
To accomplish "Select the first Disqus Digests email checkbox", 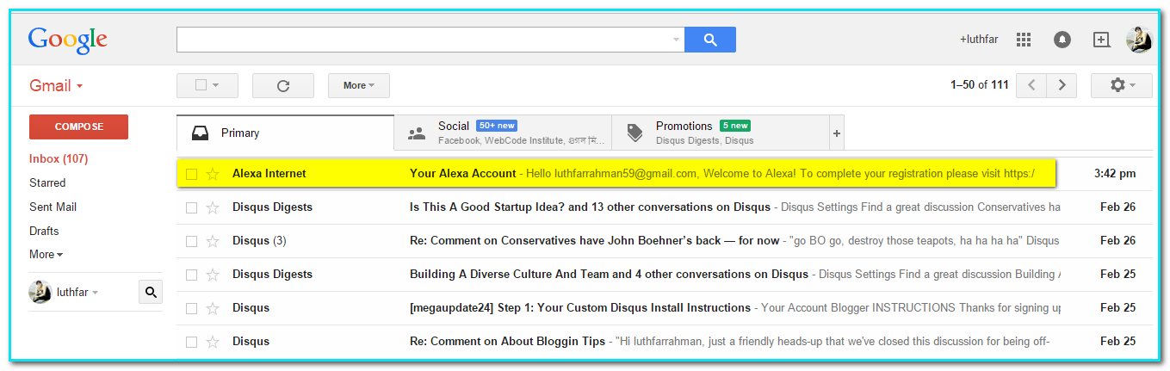I will pyautogui.click(x=191, y=207).
